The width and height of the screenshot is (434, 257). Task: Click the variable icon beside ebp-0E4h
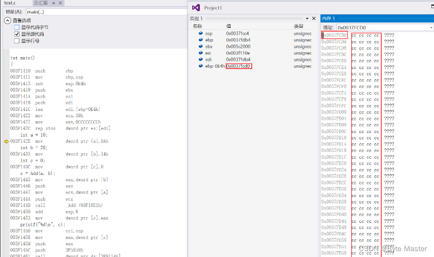pos(201,66)
